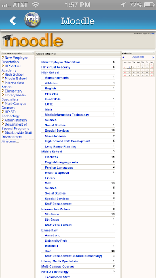Open HPISD Technology in the sidebar
Viewport: 156px width, 278px height.
tap(11, 114)
